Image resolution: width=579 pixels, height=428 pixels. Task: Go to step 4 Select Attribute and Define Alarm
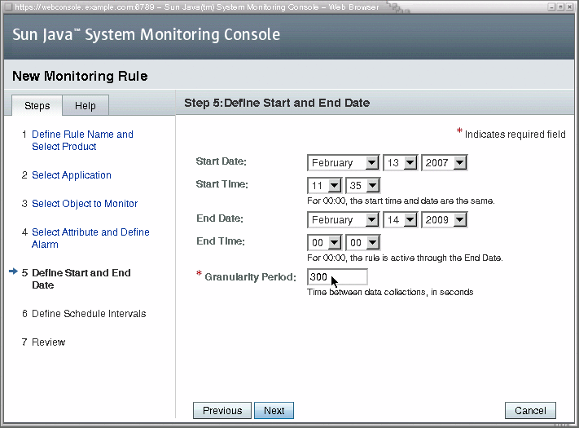[x=90, y=238]
